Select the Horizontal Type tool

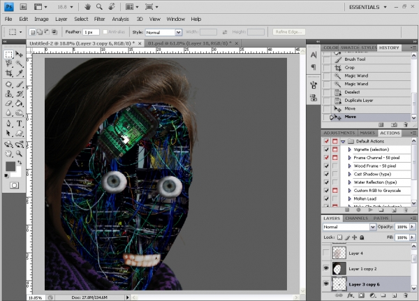(x=19, y=124)
